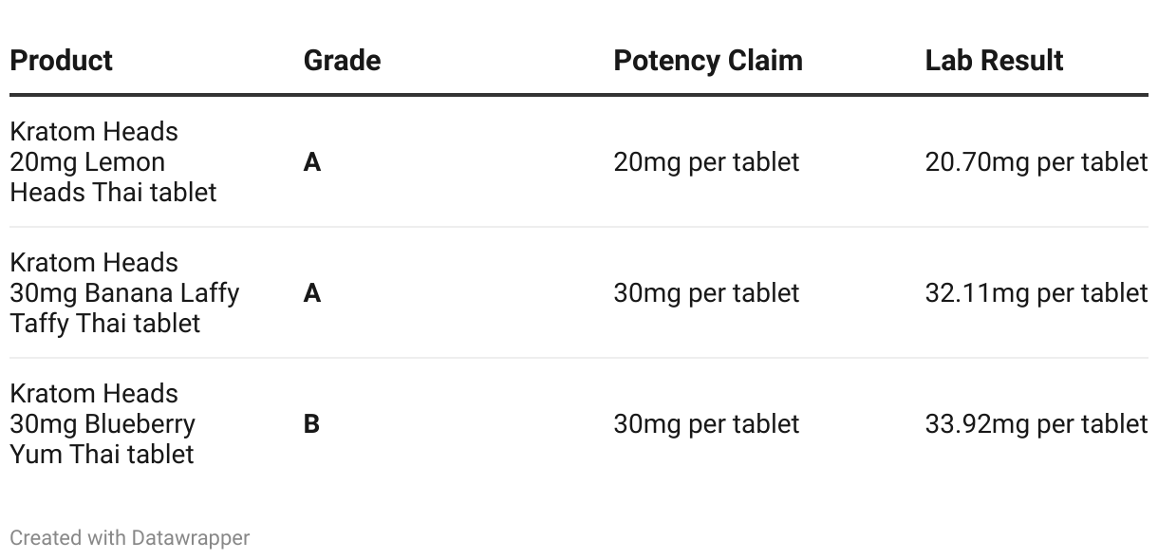Click the potency claim in the Blueberry Yum row
Image resolution: width=1158 pixels, height=560 pixels.
tap(707, 424)
